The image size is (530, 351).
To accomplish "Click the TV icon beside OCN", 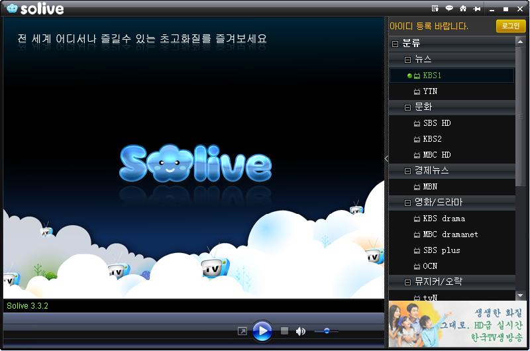I will point(417,266).
